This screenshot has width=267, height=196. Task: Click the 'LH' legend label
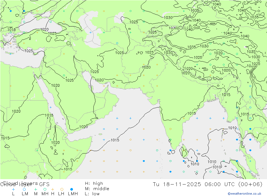[x=61, y=194]
